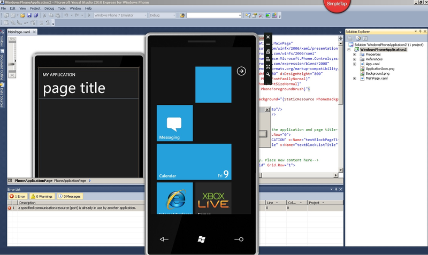Open the Toolbox wrench-and-hammer icon

point(261,16)
